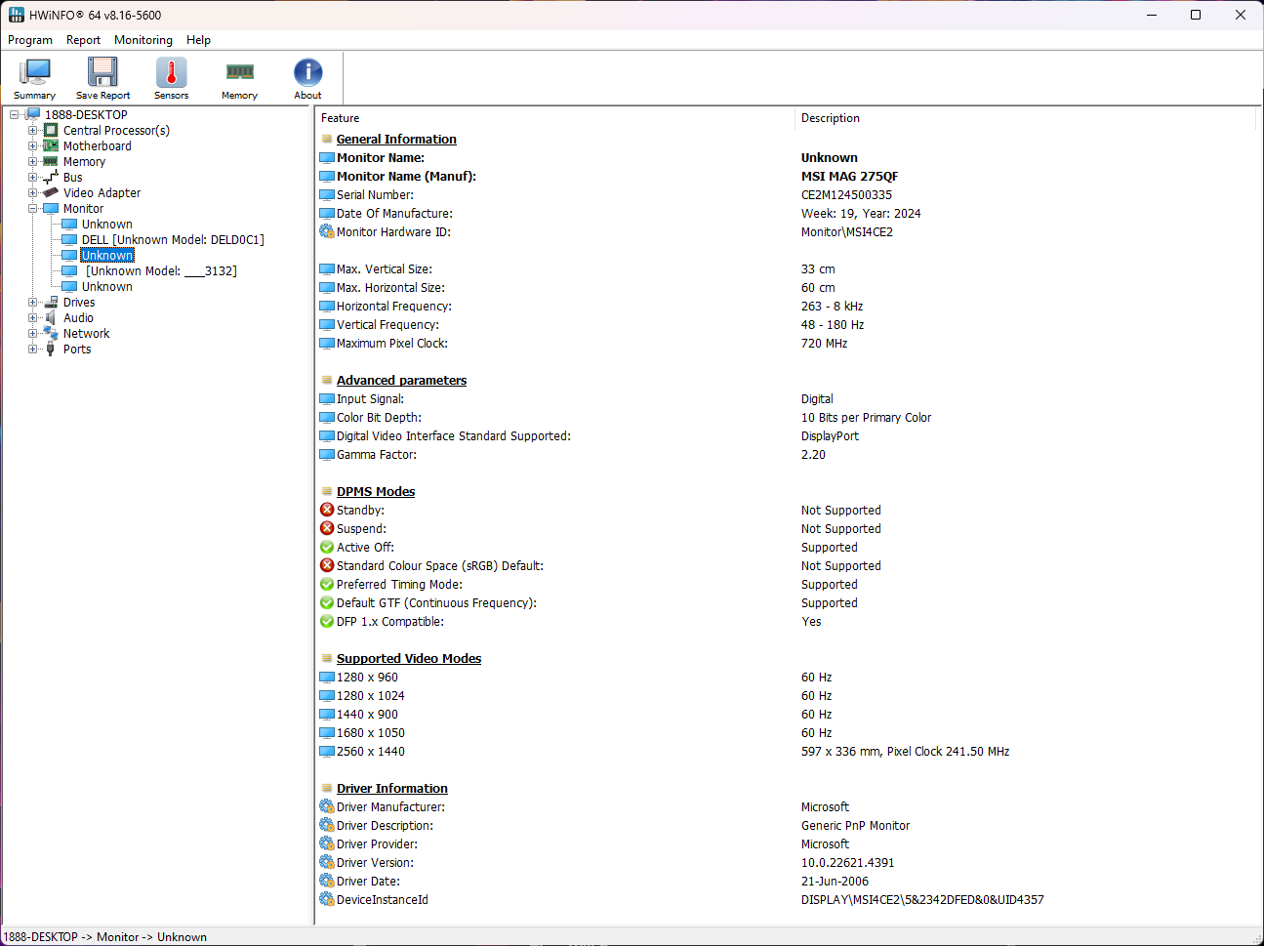Viewport: 1264px width, 946px height.
Task: Open the Memory toolbar icon
Action: click(x=240, y=72)
